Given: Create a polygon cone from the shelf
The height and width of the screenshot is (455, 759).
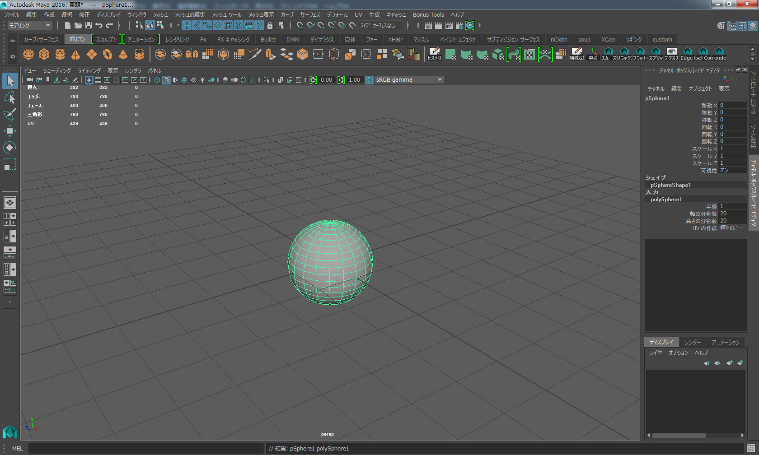Looking at the screenshot, I should (76, 55).
